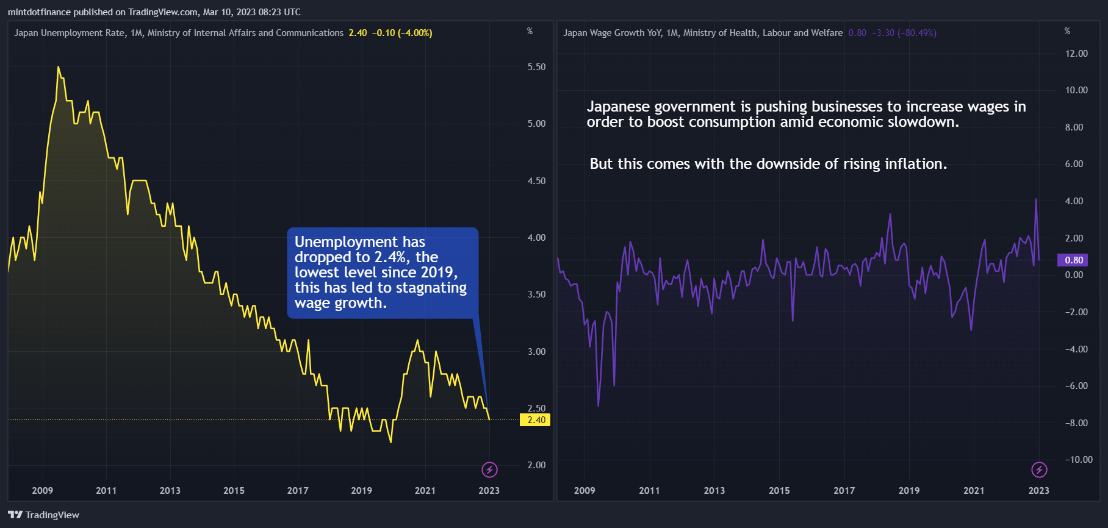The height and width of the screenshot is (528, 1108).
Task: Click the yellow 2.40 −0.10 (−4.00%) value readout
Action: [390, 33]
